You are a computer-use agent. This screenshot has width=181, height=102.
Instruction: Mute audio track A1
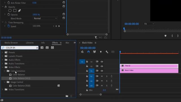point(102,76)
